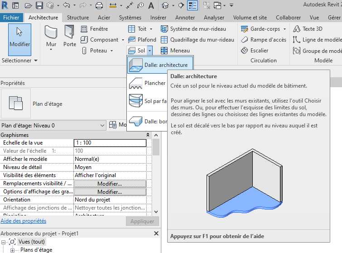Switch to the Annoter ribbon tab
This screenshot has width=342, height=253.
(x=185, y=18)
